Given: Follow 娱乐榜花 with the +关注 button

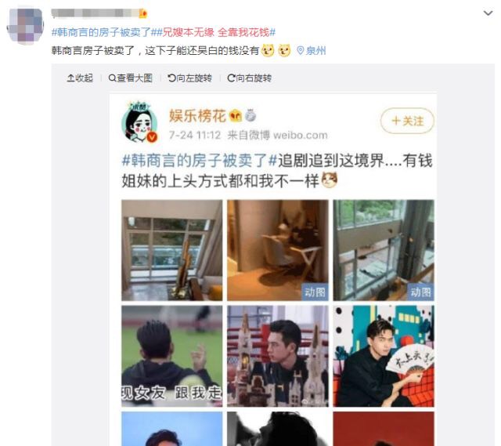Looking at the screenshot, I should [407, 121].
